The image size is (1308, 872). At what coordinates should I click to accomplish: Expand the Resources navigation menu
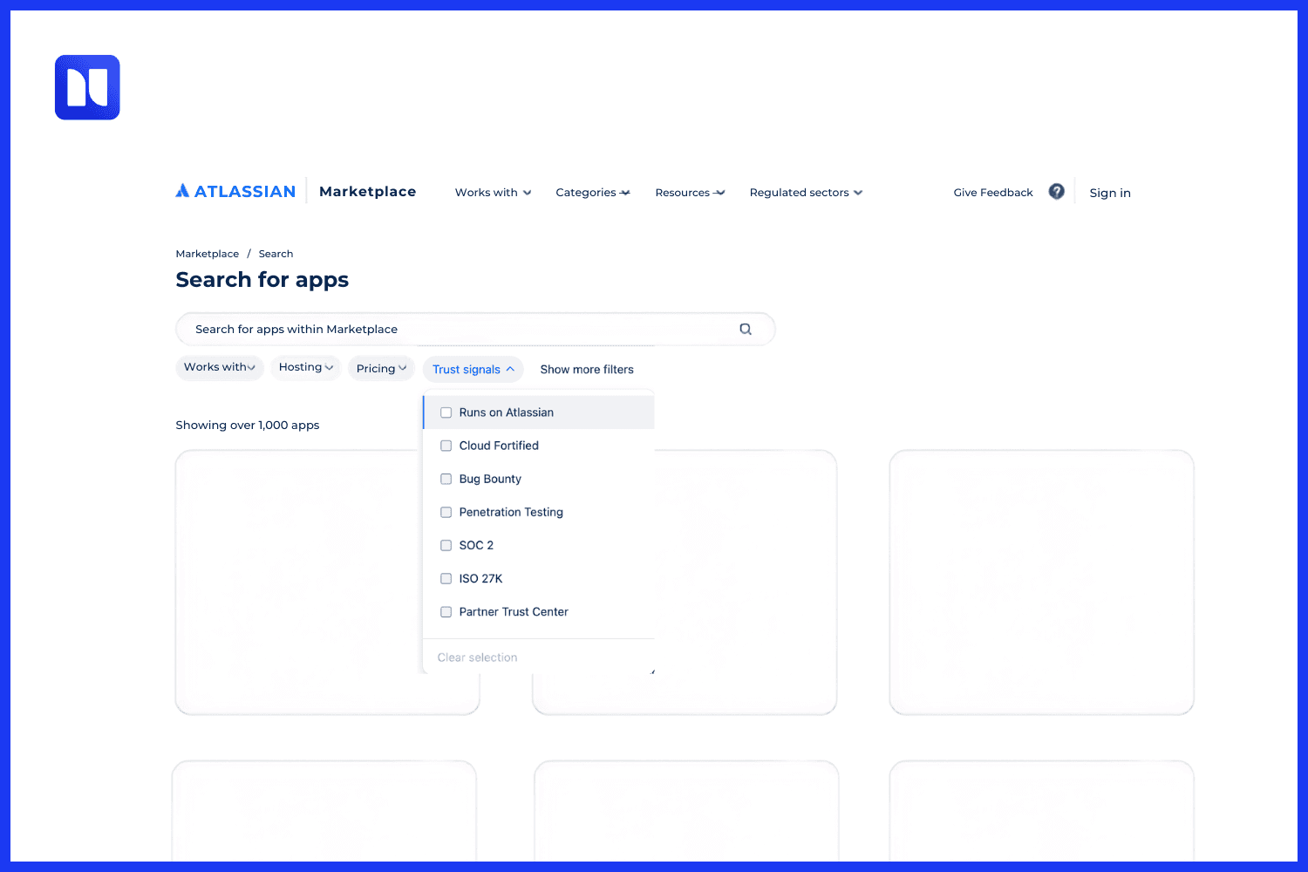690,193
